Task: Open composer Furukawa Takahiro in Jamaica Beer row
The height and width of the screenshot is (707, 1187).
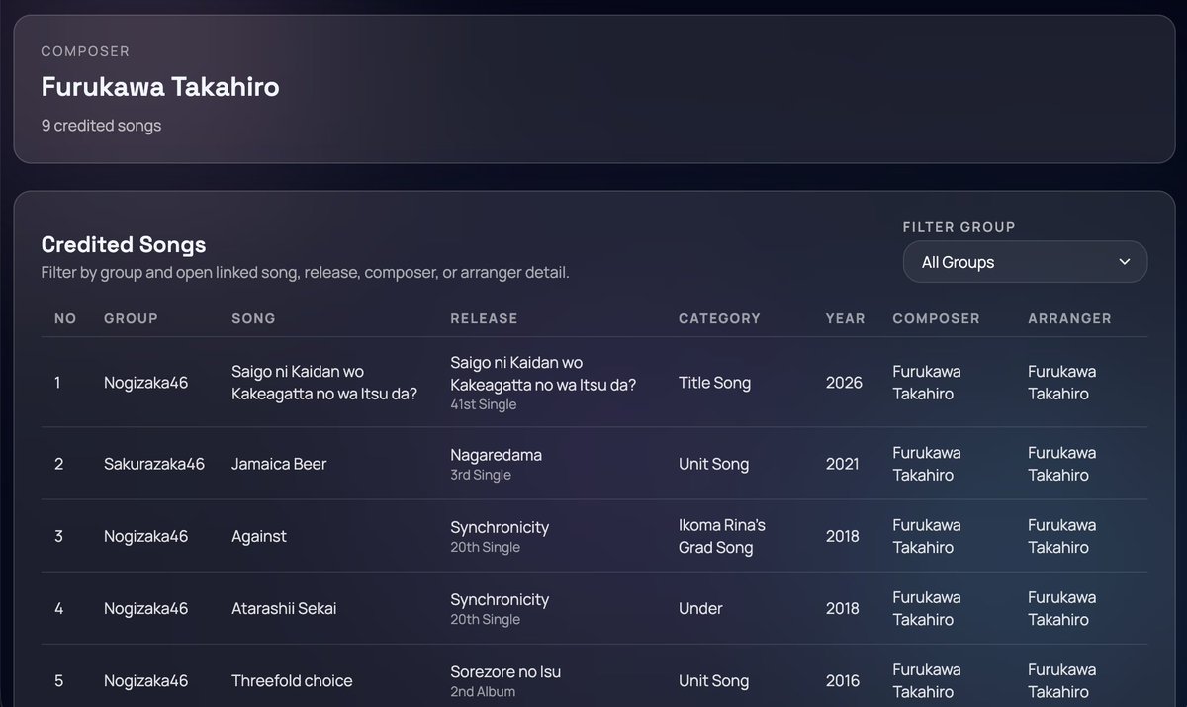Action: pyautogui.click(x=927, y=464)
